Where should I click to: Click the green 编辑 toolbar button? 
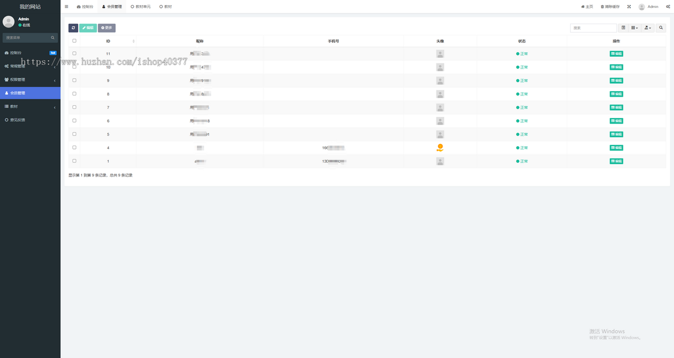coord(88,28)
